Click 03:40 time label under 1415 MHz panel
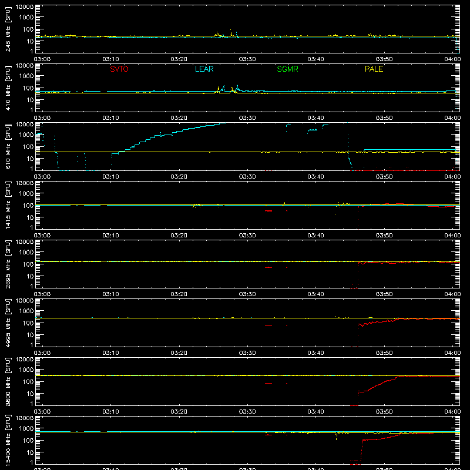 coord(315,236)
